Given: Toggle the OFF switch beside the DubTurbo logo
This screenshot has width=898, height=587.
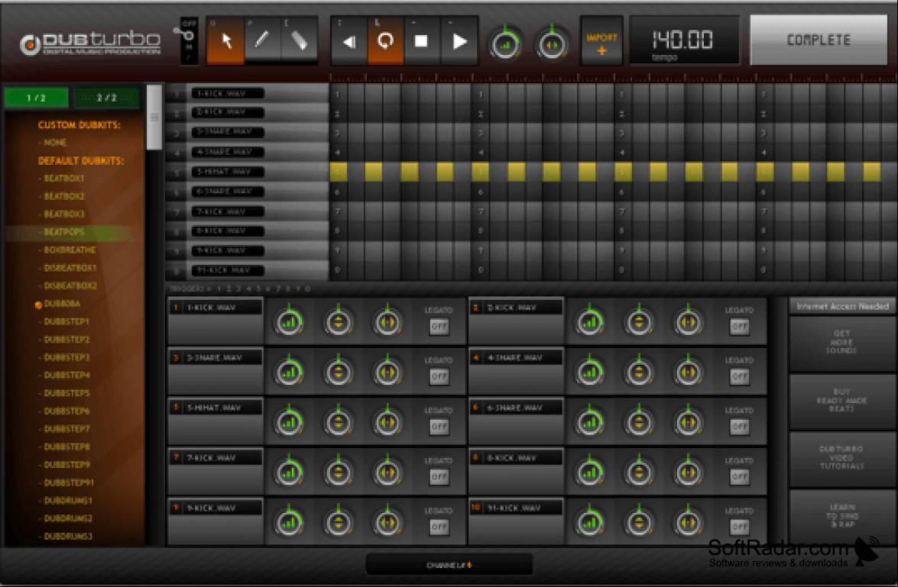Looking at the screenshot, I should (189, 40).
